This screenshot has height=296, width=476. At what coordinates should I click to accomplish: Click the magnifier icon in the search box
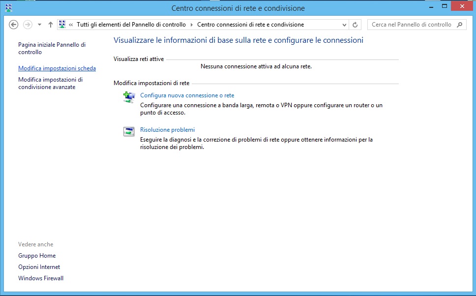pyautogui.click(x=460, y=25)
